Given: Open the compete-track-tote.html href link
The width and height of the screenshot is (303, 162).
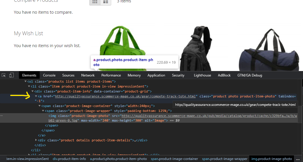Looking at the screenshot, I should 125,96.
